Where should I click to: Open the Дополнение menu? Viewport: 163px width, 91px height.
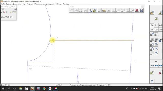coord(17,4)
